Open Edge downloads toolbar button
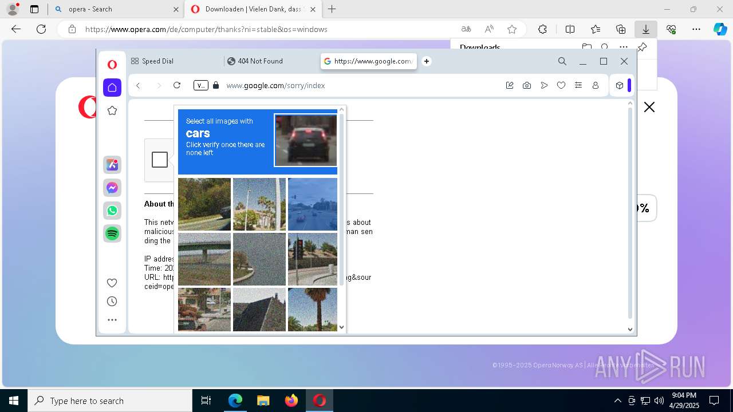This screenshot has height=412, width=733. (646, 29)
